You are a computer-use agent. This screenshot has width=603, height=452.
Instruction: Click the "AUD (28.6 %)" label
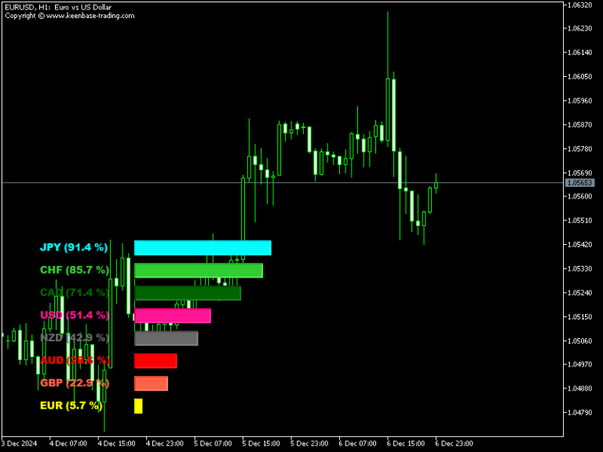coord(75,360)
